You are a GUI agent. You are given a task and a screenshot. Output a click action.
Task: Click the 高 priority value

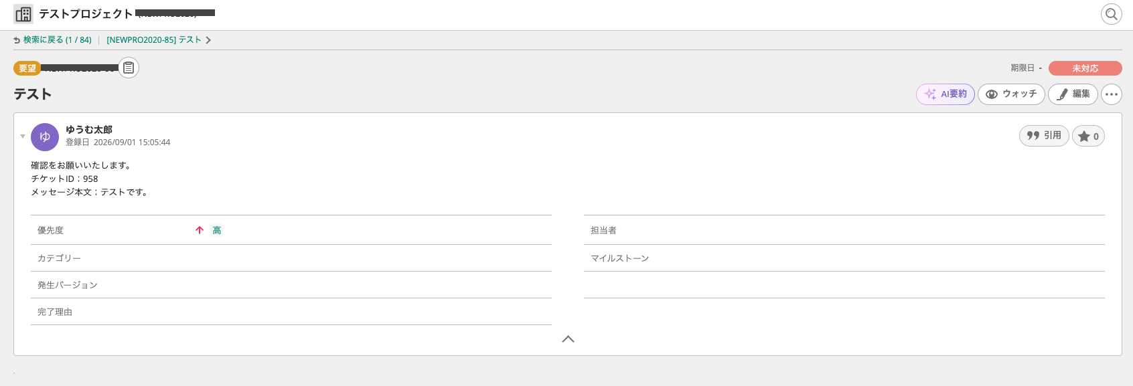tap(217, 230)
